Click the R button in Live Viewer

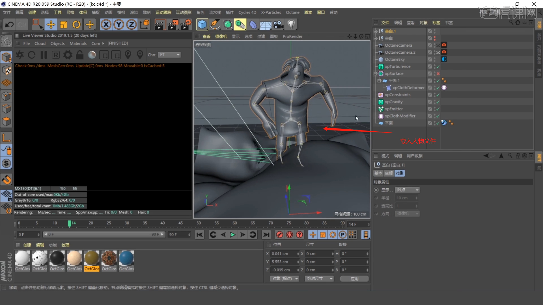click(55, 55)
